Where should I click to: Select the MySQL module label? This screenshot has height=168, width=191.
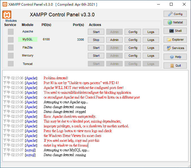pyautogui.click(x=28, y=39)
